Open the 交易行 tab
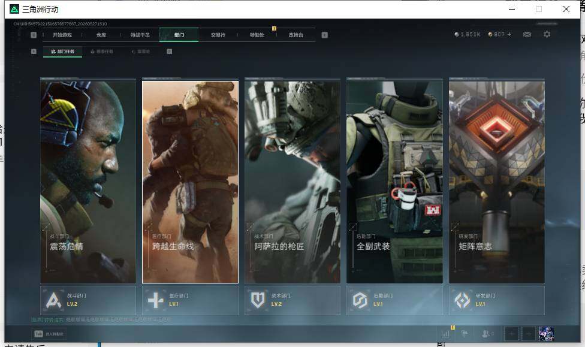Screen dimensions: 585x347 [x=218, y=35]
